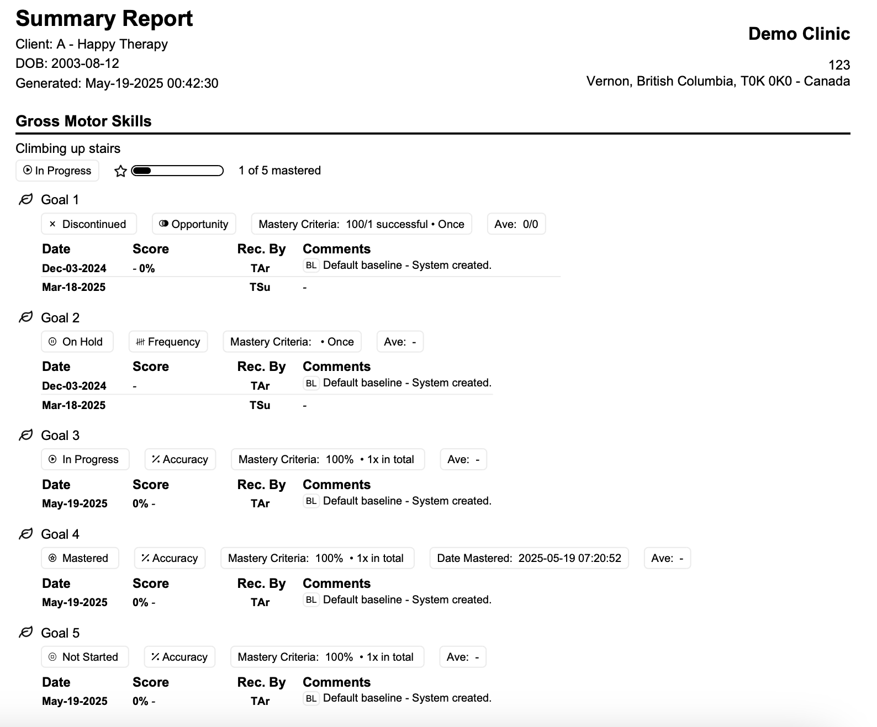Click the Not Started status tag
The height and width of the screenshot is (727, 877).
point(84,657)
